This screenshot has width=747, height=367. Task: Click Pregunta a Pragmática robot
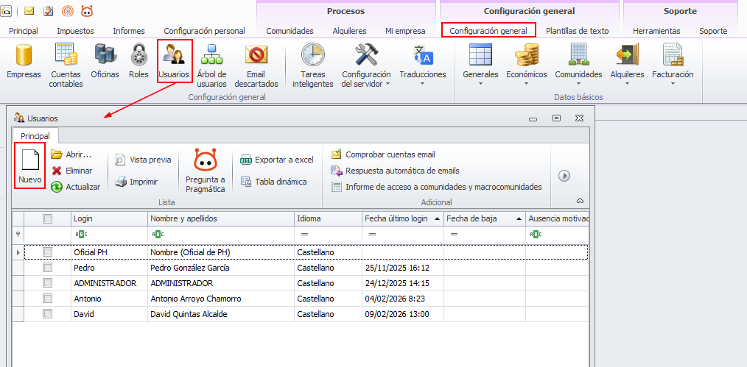pos(206,171)
